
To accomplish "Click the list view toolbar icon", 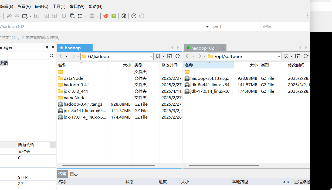I will pos(80,16).
